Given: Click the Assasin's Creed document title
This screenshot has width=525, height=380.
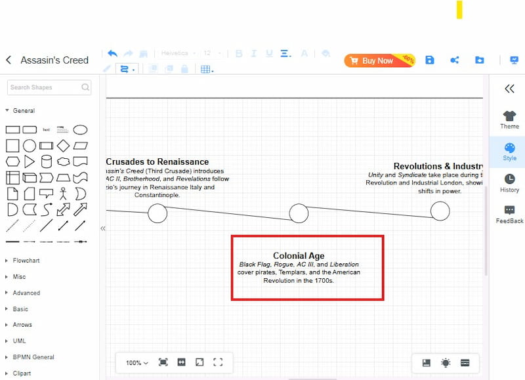Looking at the screenshot, I should (54, 60).
